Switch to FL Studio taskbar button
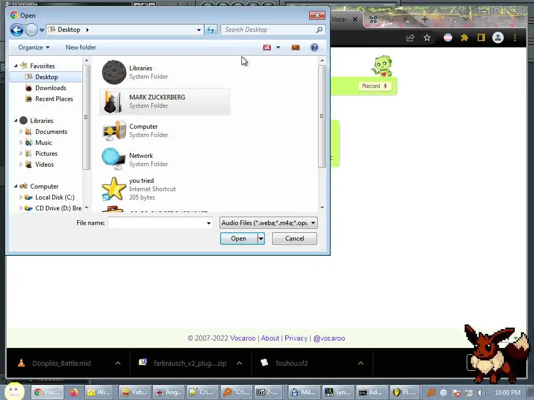Viewport: 534px width, 400px height. coord(405,392)
